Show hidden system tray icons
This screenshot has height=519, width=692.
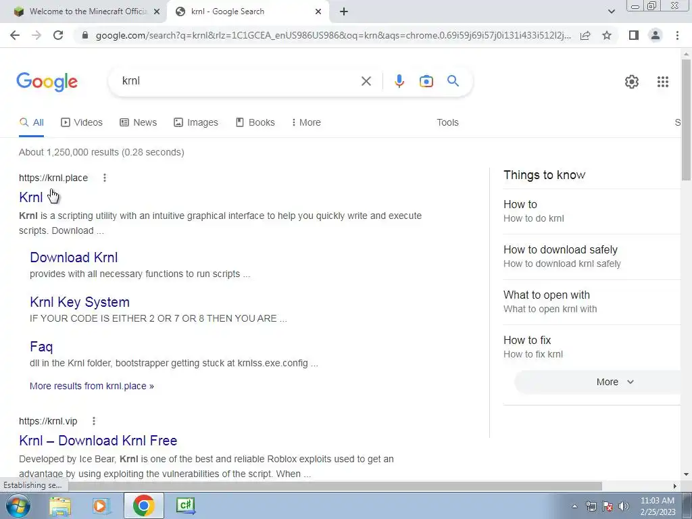pos(574,506)
